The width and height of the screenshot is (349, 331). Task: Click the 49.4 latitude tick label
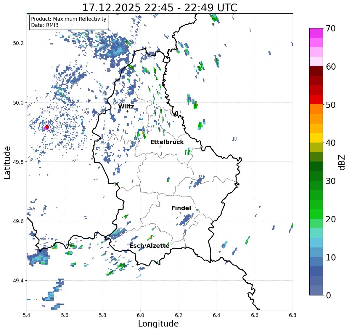tap(18, 281)
